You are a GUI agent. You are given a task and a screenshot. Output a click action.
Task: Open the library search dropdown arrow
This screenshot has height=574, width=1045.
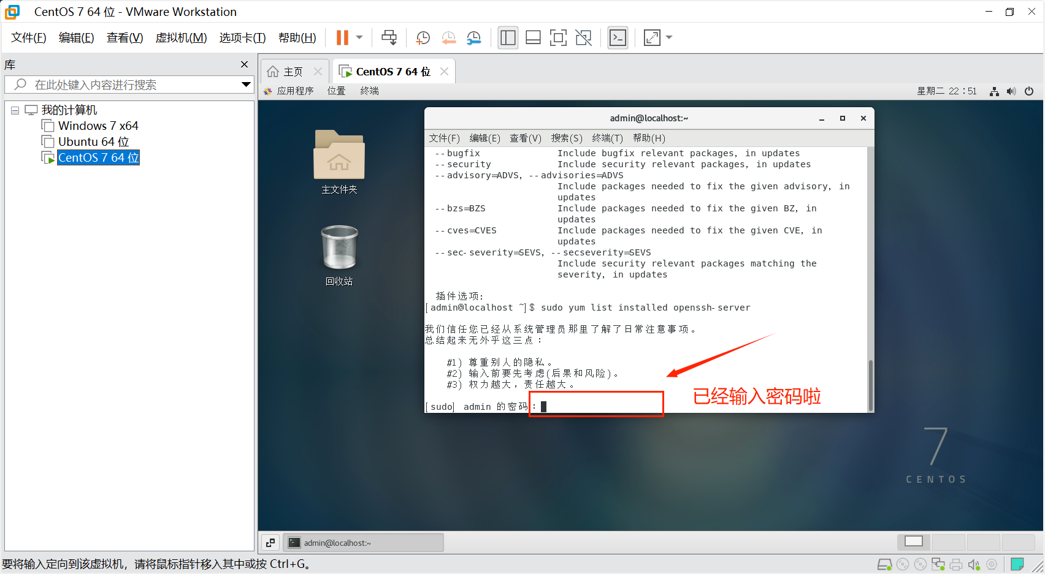coord(246,85)
